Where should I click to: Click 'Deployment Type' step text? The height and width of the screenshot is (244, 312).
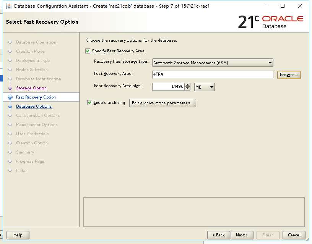33,61
